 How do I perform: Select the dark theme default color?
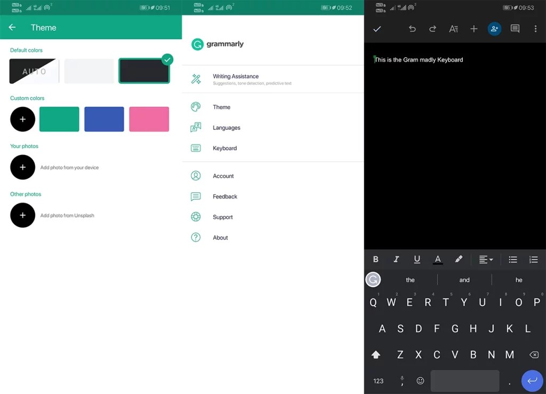(x=144, y=71)
